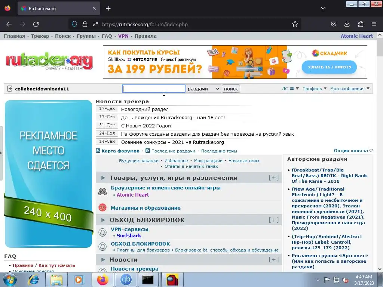This screenshot has height=287, width=383.
Task: Open the list all tabs chevron
Action: point(323,8)
